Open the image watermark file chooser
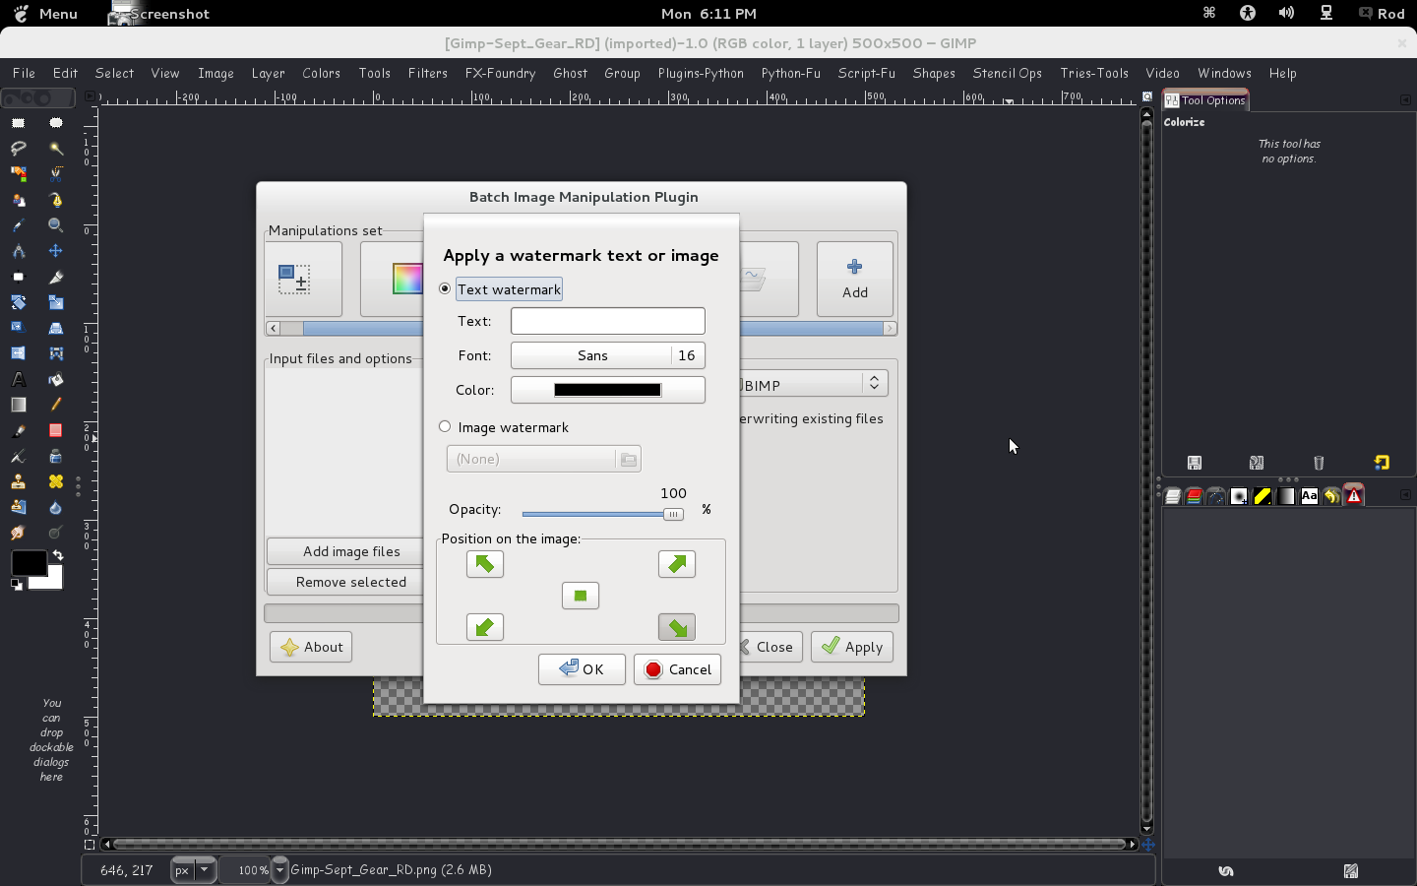1417x886 pixels. pyautogui.click(x=629, y=459)
